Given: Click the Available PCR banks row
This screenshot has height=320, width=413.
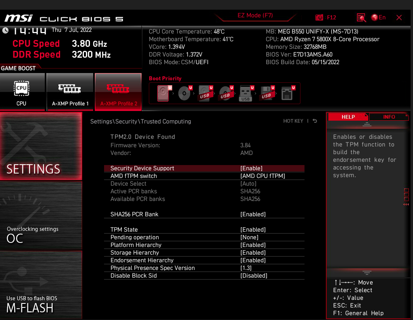Looking at the screenshot, I should (x=204, y=199).
